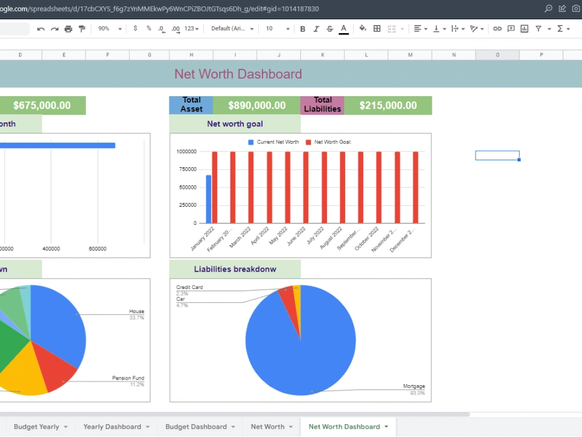Apply the Paint format tool

pos(81,28)
